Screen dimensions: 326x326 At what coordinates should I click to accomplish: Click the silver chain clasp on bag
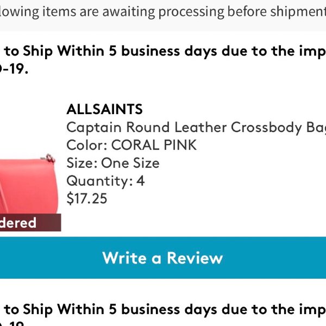tap(49, 159)
